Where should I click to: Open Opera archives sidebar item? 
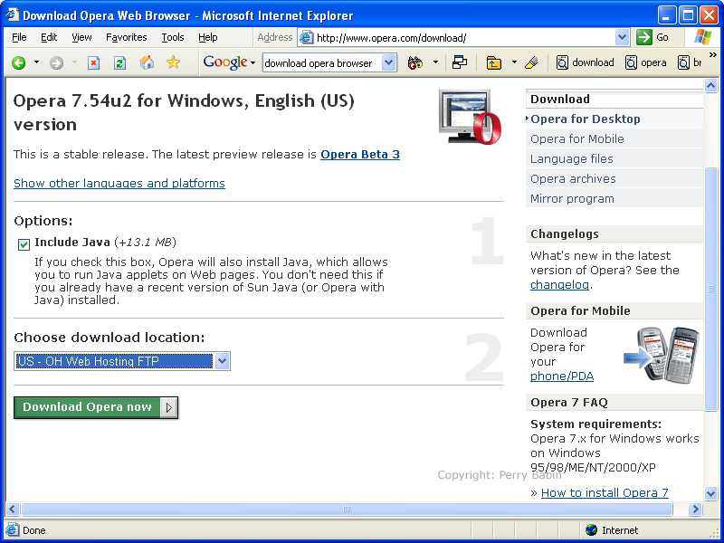click(x=614, y=178)
